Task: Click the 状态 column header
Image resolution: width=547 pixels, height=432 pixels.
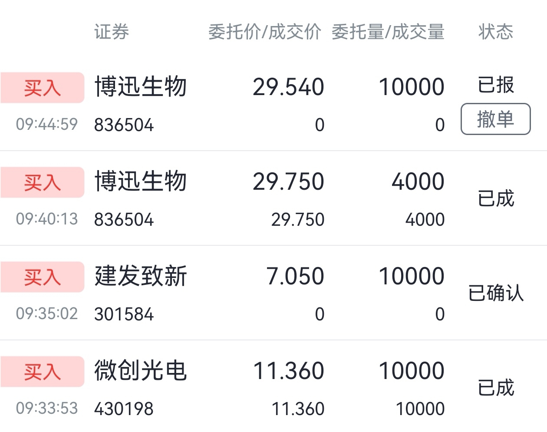Action: tap(496, 32)
